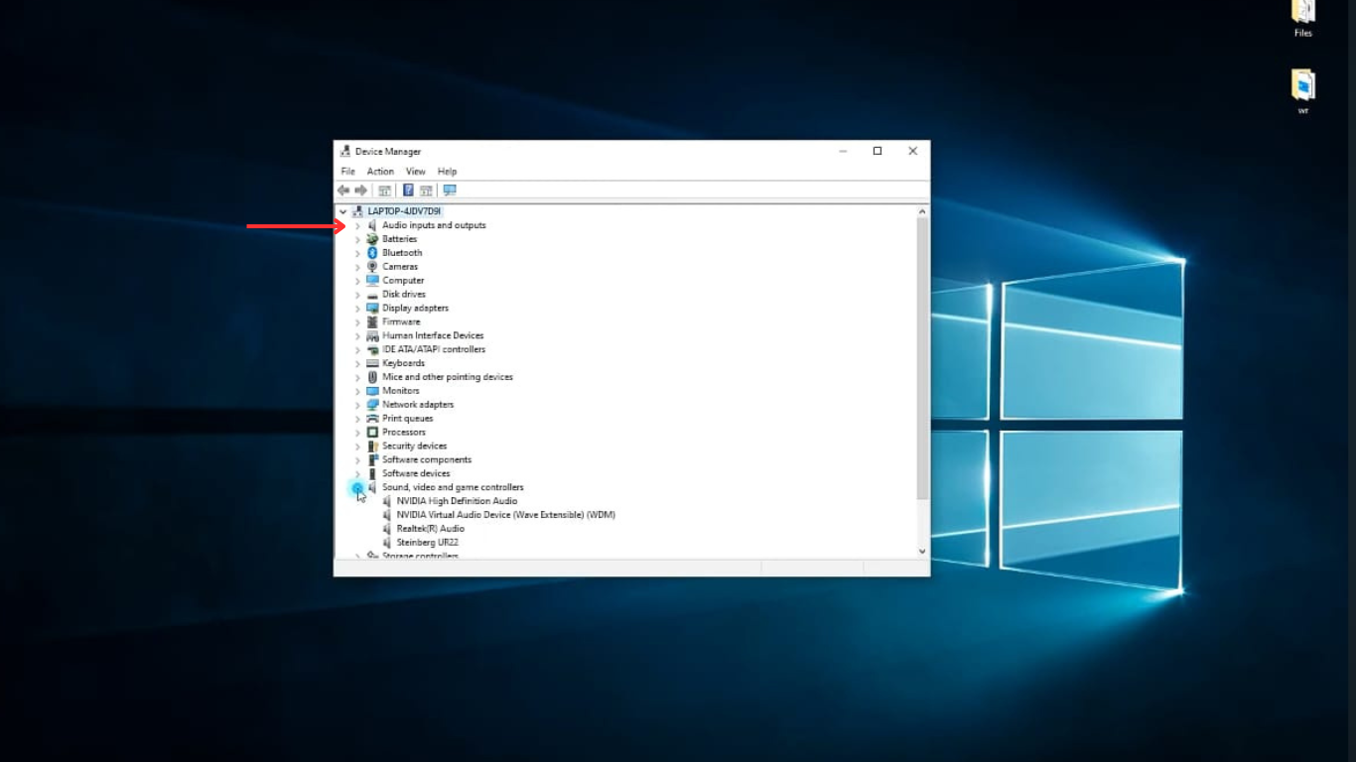Screen dimensions: 1356x762
Task: Click the battery icon next to Batteries
Action: pos(372,239)
